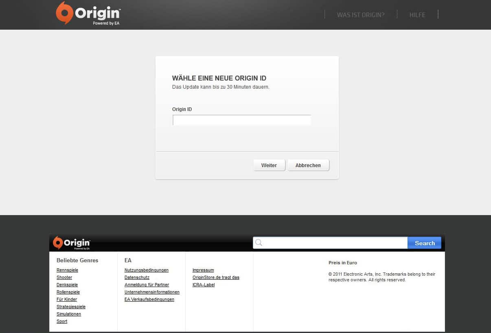Click the Origin logo in the footer
This screenshot has width=491, height=333.
pos(72,243)
